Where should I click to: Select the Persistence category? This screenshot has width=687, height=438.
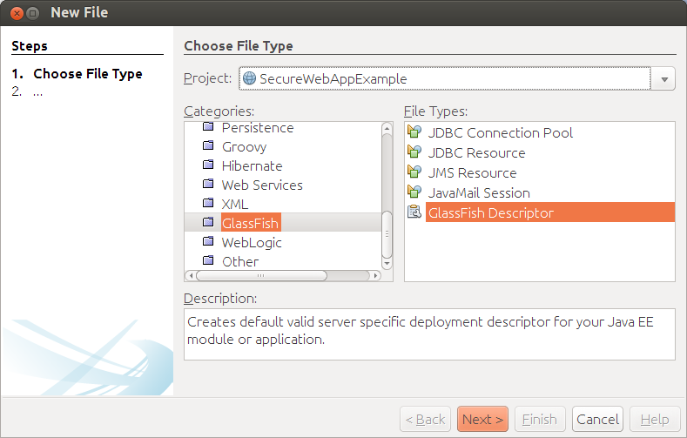coord(258,128)
